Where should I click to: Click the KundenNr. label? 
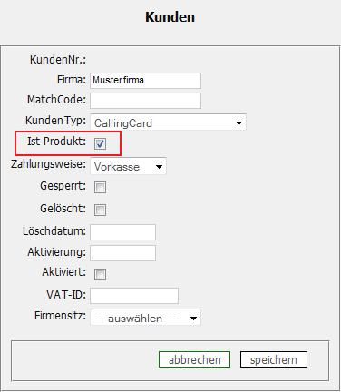coord(58,60)
